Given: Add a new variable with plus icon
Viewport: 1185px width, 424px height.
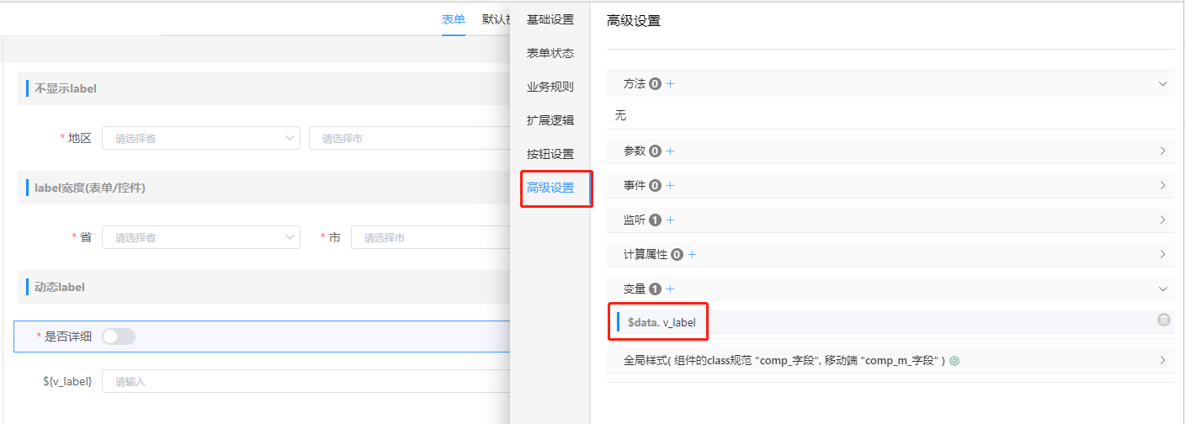Looking at the screenshot, I should pos(671,289).
